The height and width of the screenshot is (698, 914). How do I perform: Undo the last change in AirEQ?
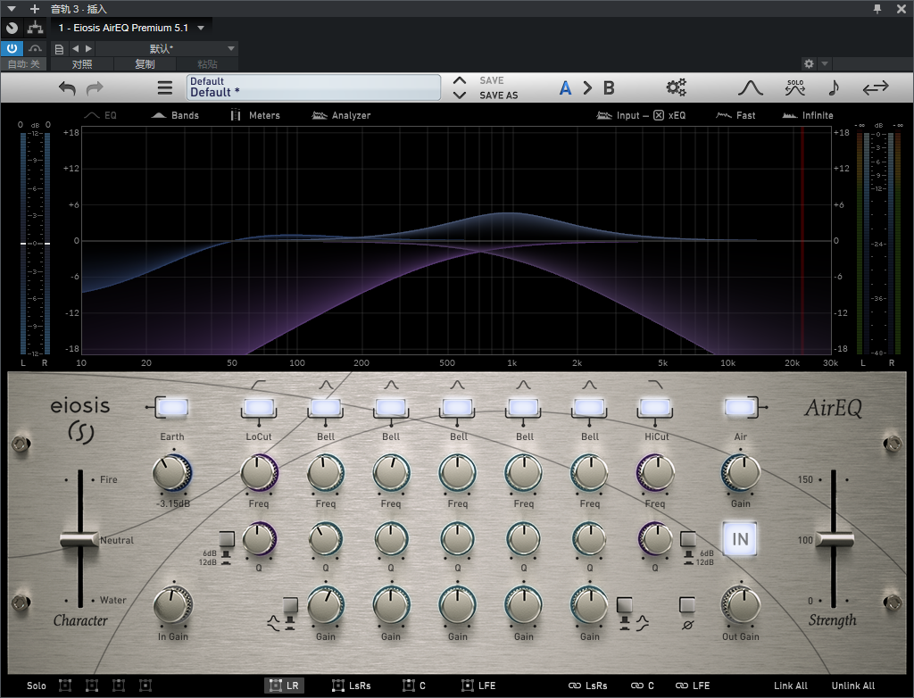[67, 88]
